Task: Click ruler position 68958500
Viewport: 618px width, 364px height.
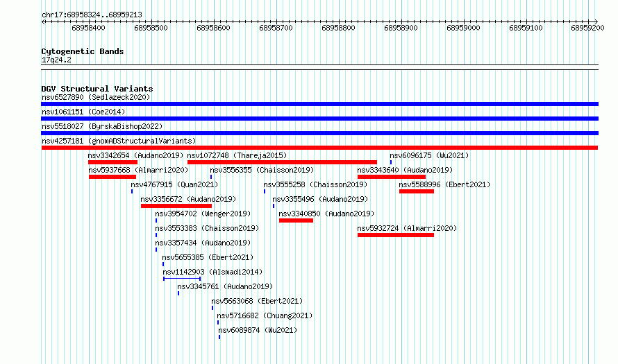Action: click(151, 28)
